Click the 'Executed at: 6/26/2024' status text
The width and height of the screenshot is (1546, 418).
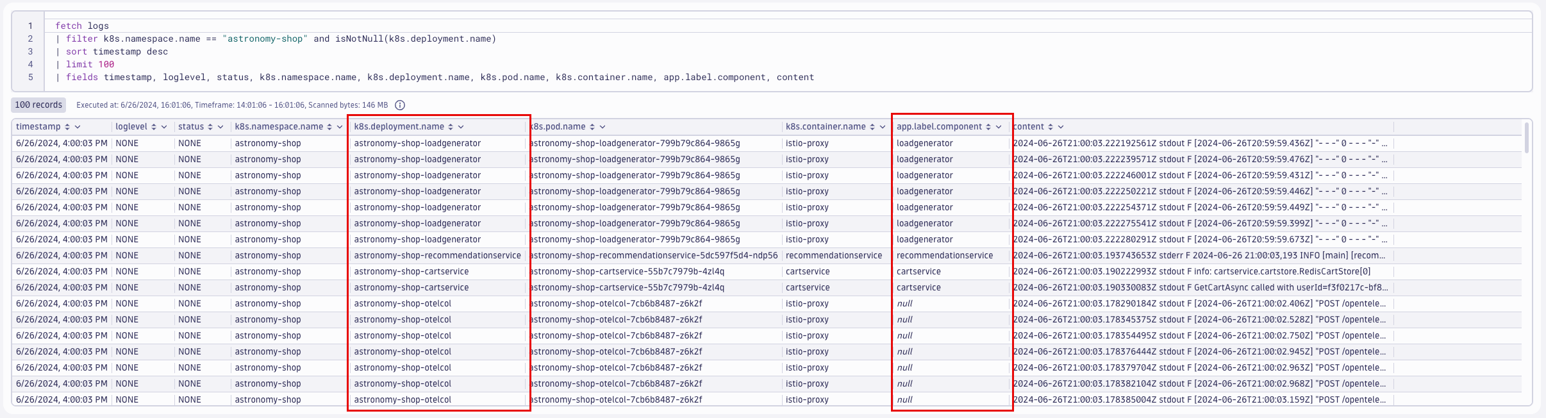[232, 105]
